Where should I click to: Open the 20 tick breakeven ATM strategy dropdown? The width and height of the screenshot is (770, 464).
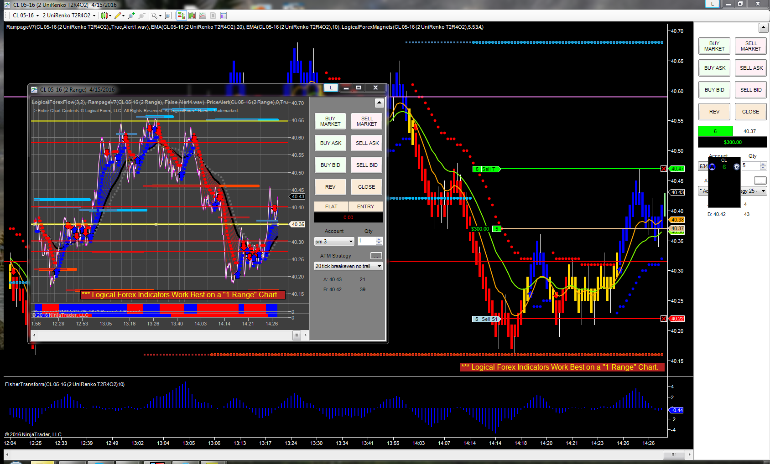pyautogui.click(x=349, y=266)
